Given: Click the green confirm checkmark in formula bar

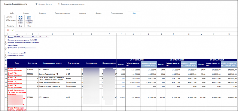Looking at the screenshot, I should pos(12,30).
